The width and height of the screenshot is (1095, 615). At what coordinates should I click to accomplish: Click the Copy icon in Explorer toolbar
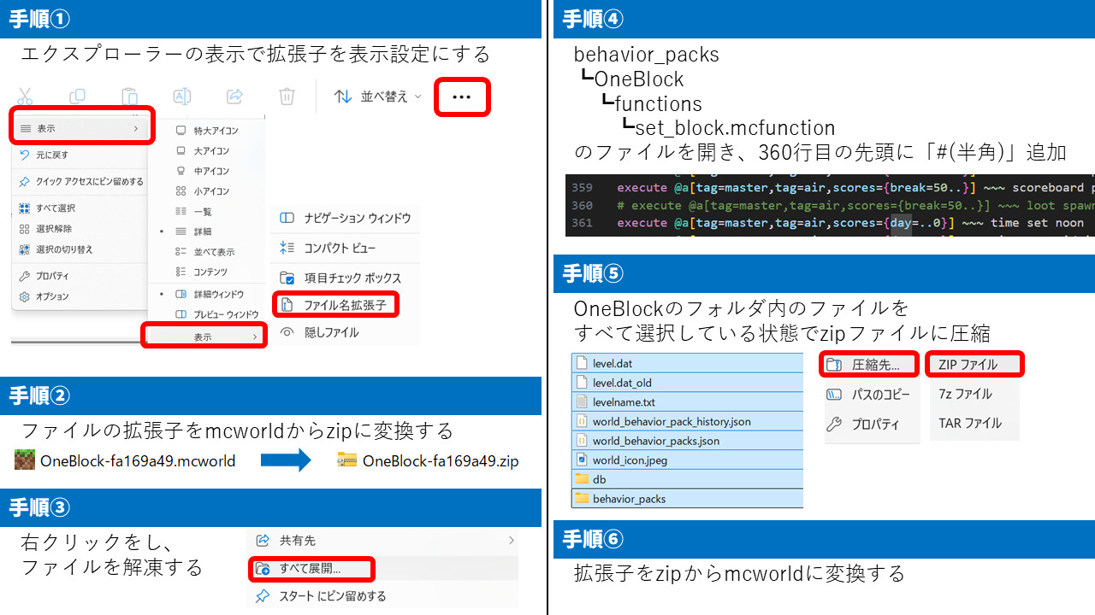point(77,97)
